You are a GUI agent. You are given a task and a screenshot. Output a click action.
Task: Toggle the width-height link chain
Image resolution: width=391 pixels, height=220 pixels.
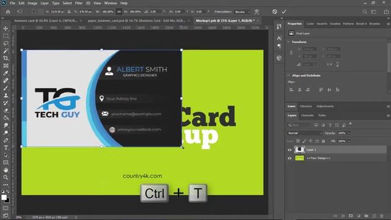point(119,12)
